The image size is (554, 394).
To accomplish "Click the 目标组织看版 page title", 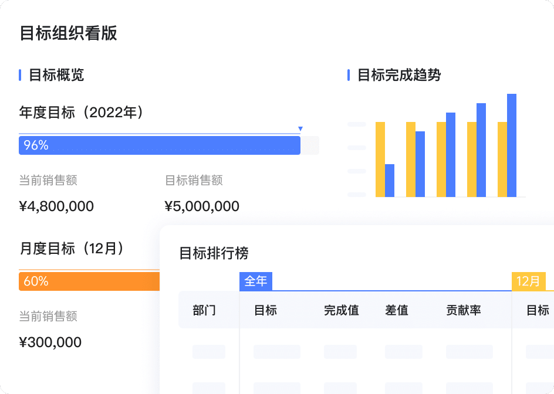I will tap(68, 33).
